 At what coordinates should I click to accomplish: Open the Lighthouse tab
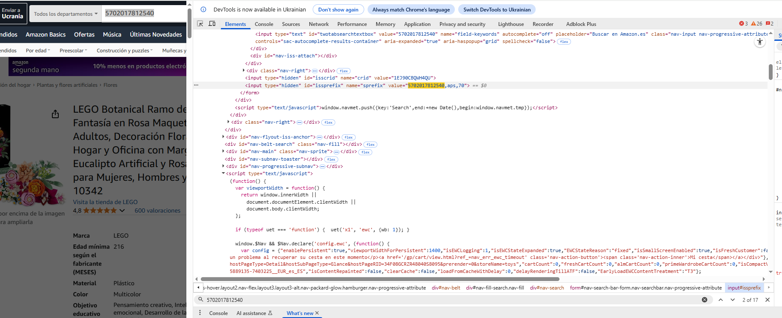tap(511, 24)
